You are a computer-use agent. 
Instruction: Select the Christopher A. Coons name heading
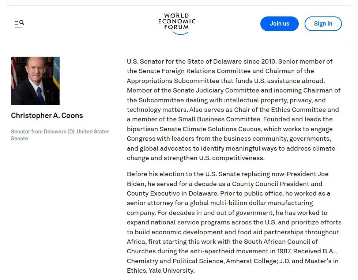coord(47,116)
